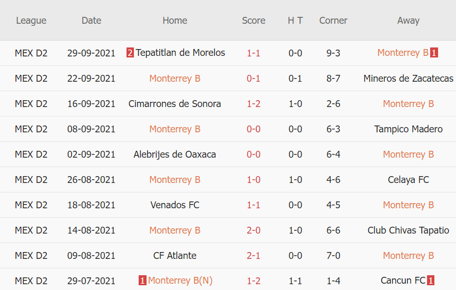Select the Corner column header
This screenshot has width=456, height=290.
(333, 21)
